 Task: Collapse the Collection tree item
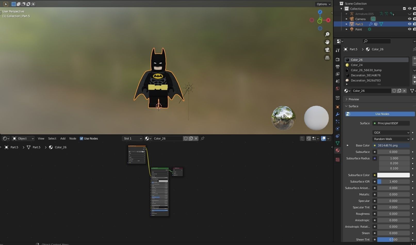[x=341, y=9]
